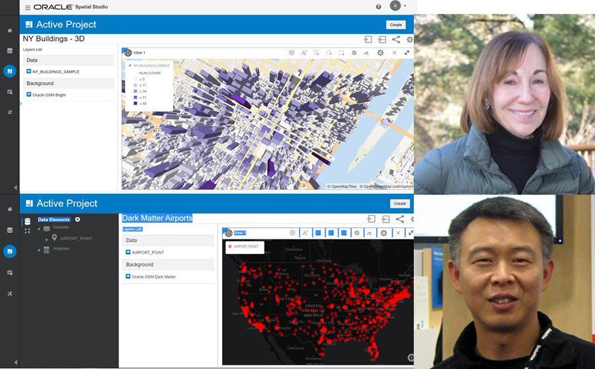Toggle Oracle OSM Bright layer visibility
This screenshot has width=595, height=369.
29,95
